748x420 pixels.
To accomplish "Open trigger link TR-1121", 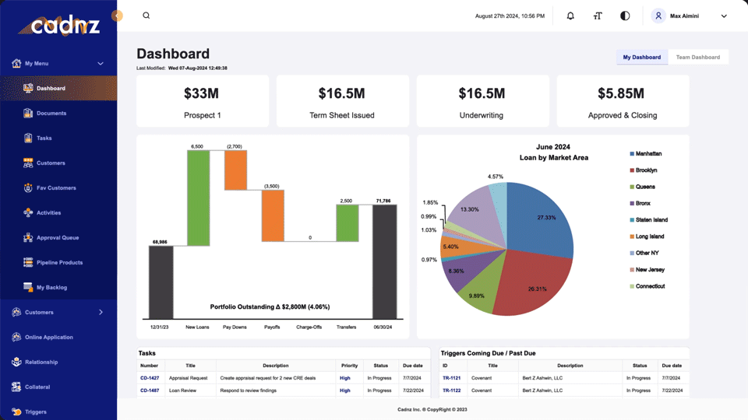I will (452, 378).
